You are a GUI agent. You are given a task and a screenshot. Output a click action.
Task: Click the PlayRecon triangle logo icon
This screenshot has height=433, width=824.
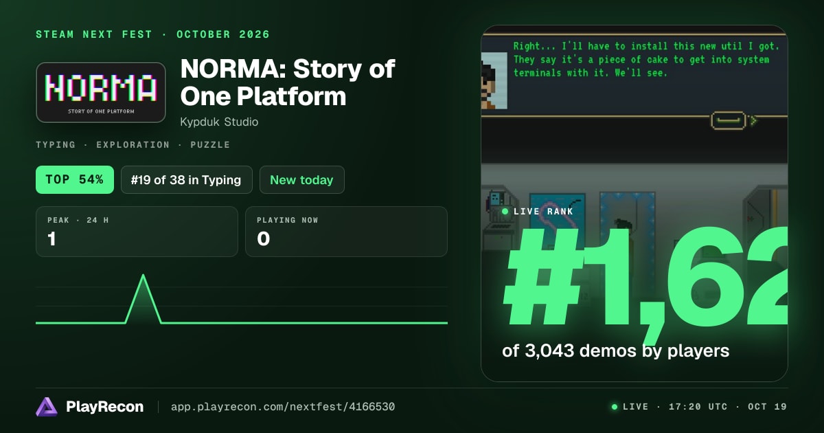[46, 407]
